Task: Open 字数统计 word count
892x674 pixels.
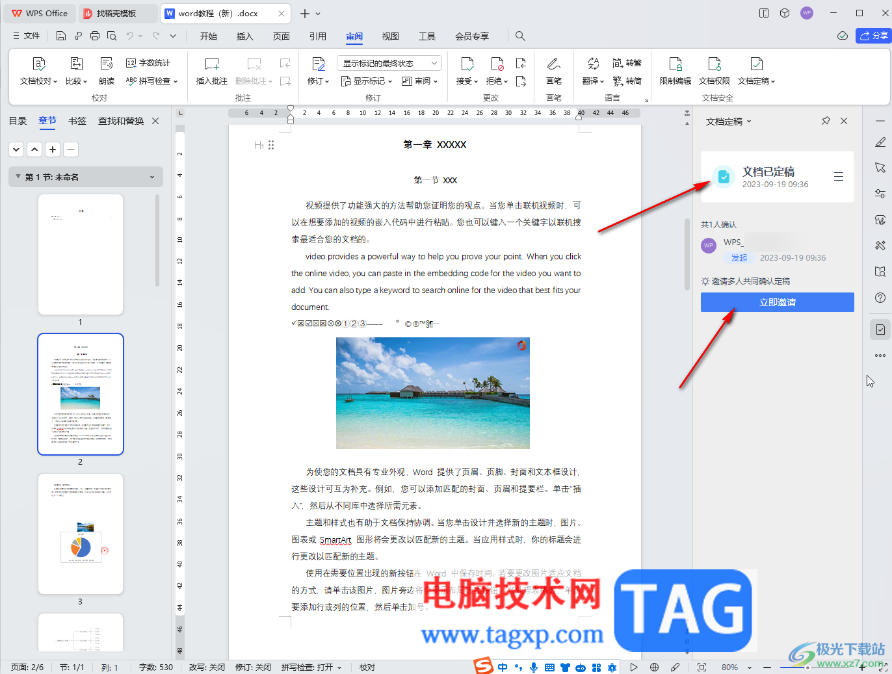Action: pos(148,63)
